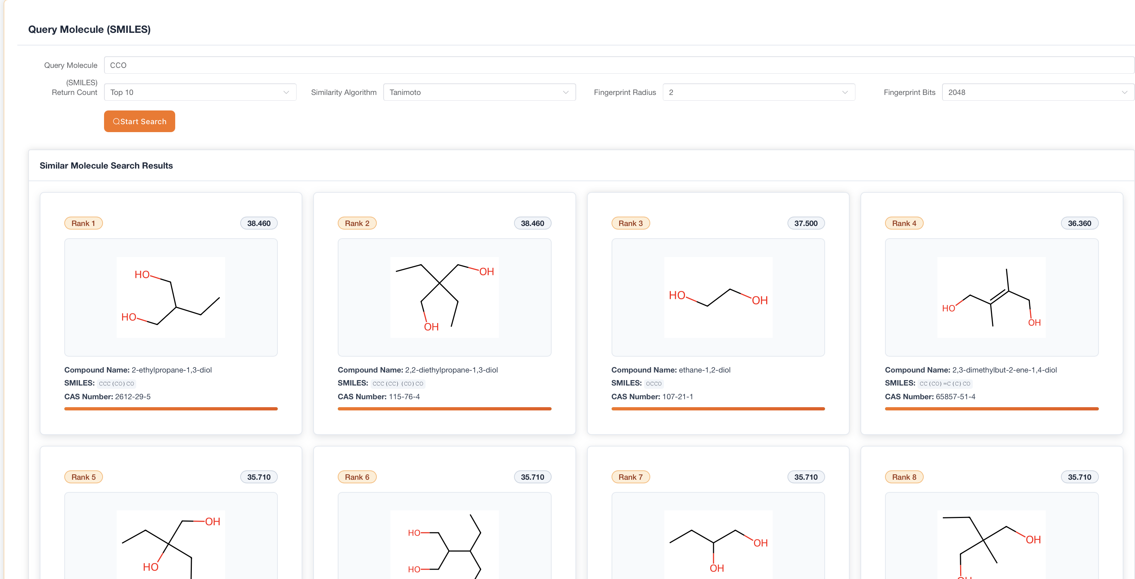Open the 2-ethylpropane-1,3-diol structure image
The image size is (1135, 579).
click(x=171, y=297)
